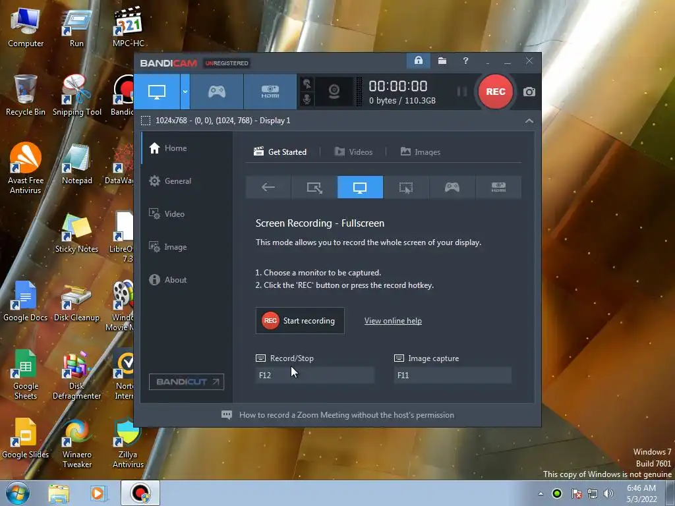Select the Snipping Tool desktop shortcut
Image resolution: width=675 pixels, height=506 pixels.
click(x=77, y=96)
